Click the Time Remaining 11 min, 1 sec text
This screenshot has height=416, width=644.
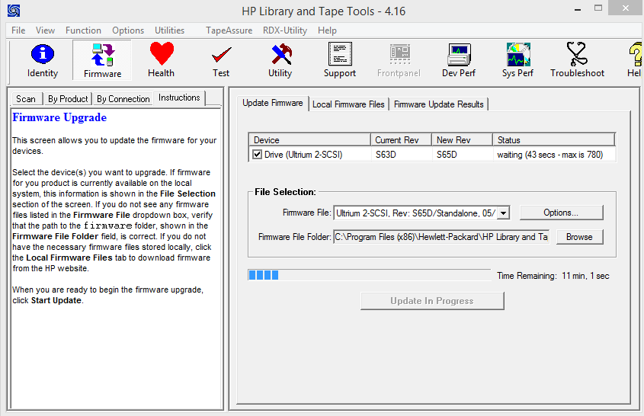pos(553,276)
